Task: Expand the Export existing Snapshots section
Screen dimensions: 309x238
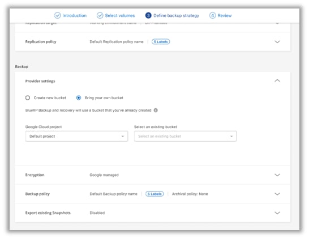Action: (x=277, y=212)
